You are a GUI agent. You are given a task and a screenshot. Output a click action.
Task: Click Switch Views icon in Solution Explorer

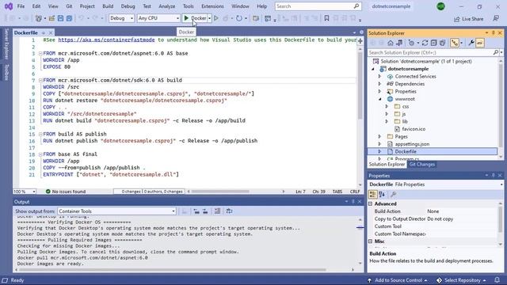tap(399, 43)
